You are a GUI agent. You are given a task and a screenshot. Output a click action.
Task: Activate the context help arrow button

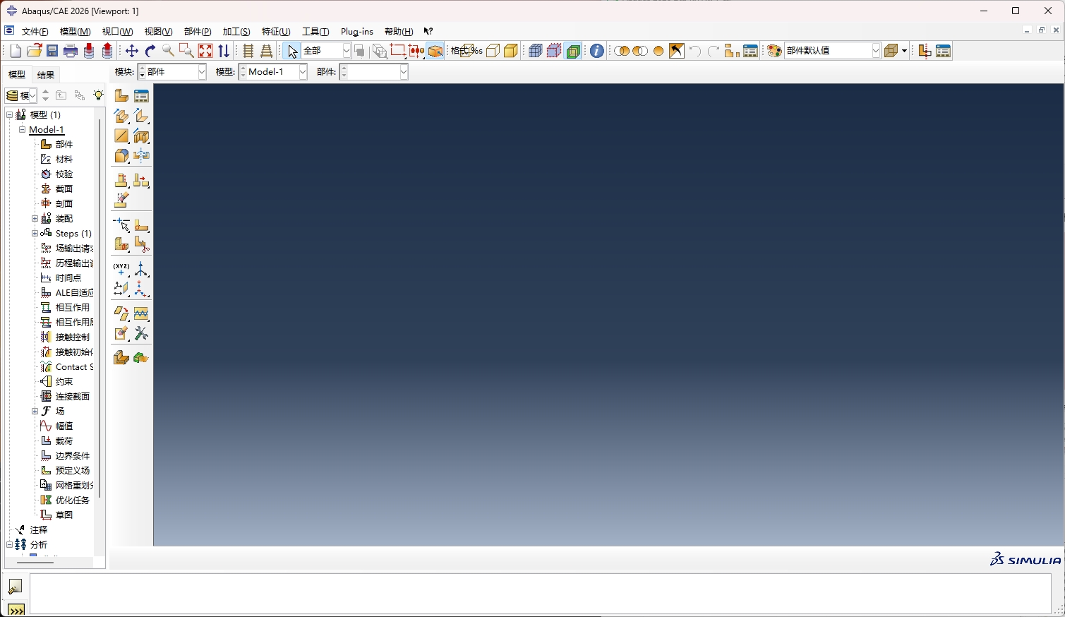[x=428, y=31]
